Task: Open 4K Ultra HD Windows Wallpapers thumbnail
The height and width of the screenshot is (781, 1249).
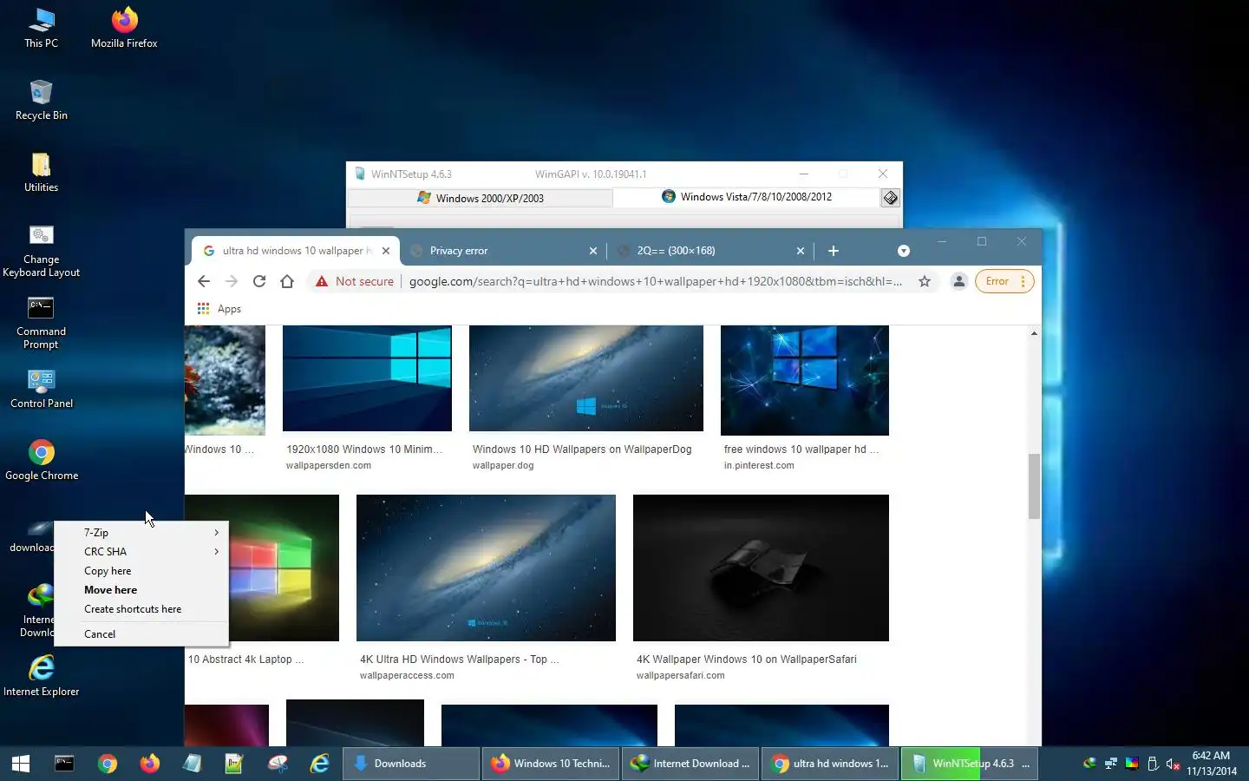Action: tap(486, 568)
